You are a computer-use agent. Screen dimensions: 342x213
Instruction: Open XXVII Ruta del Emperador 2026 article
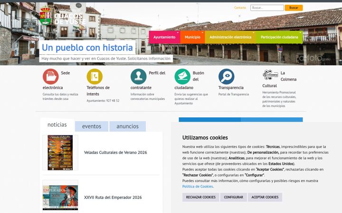tap(113, 197)
